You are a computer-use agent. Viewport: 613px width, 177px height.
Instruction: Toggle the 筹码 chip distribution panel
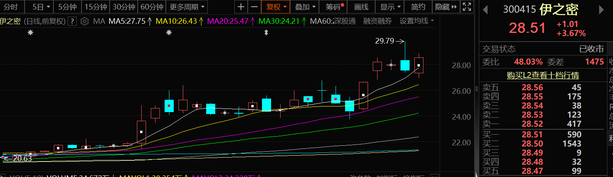[x=334, y=7]
